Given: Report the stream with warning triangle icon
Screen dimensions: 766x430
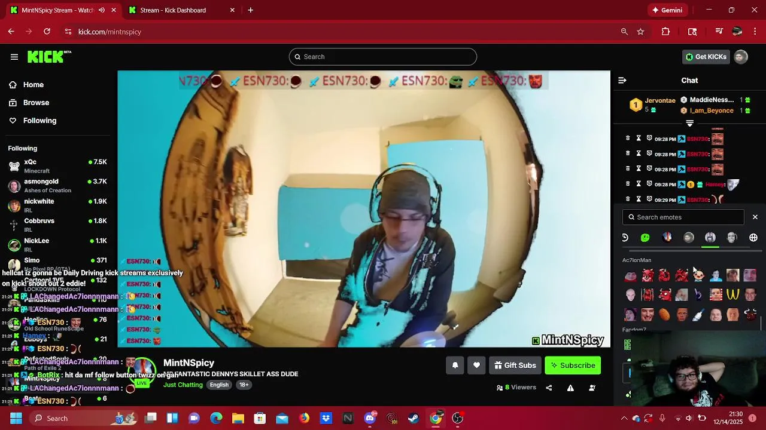Looking at the screenshot, I should pyautogui.click(x=570, y=388).
